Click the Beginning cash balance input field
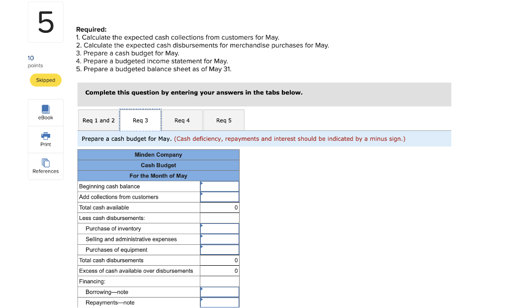The height and width of the screenshot is (308, 509). point(220,186)
